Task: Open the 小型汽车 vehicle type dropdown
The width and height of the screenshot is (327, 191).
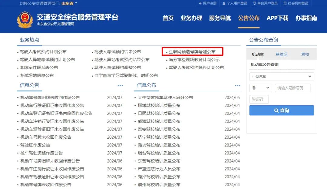Action: (281, 76)
